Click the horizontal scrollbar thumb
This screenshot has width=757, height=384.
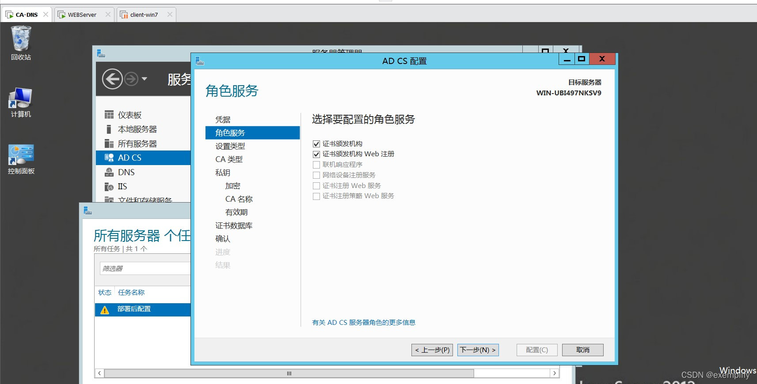click(289, 373)
